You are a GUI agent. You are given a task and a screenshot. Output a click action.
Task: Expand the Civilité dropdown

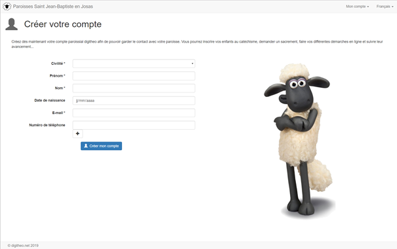coord(134,64)
